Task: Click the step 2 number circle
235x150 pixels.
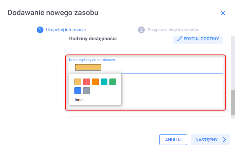Action: (141, 30)
